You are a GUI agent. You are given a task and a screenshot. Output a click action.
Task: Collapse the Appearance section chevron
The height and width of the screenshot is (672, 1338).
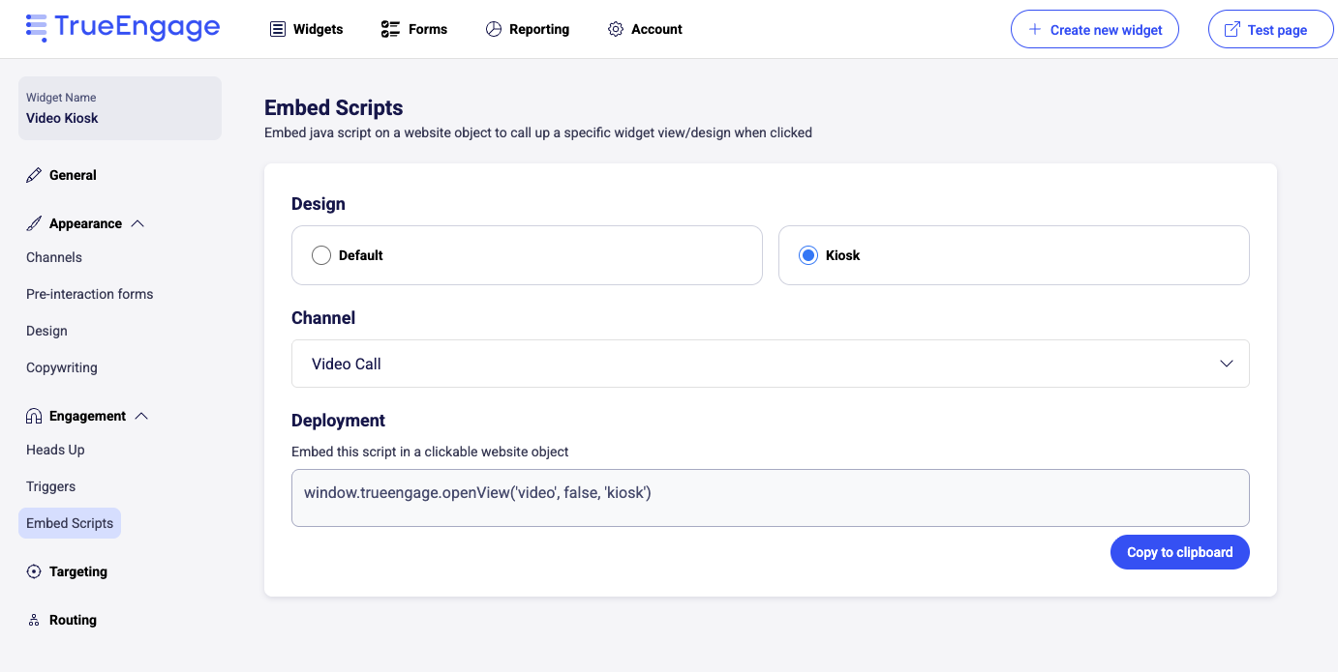click(x=137, y=223)
